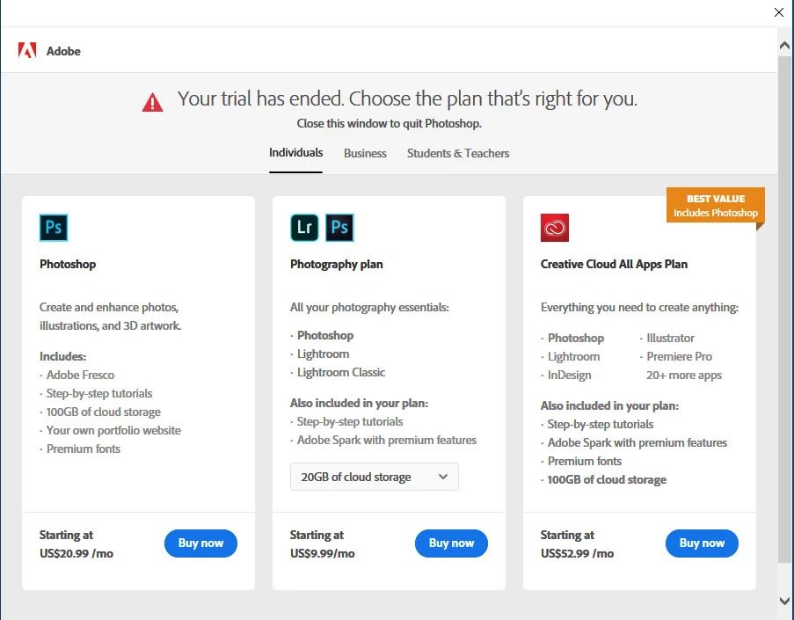Click 'Step-by-step tutorials' in Photography plan card

point(350,421)
